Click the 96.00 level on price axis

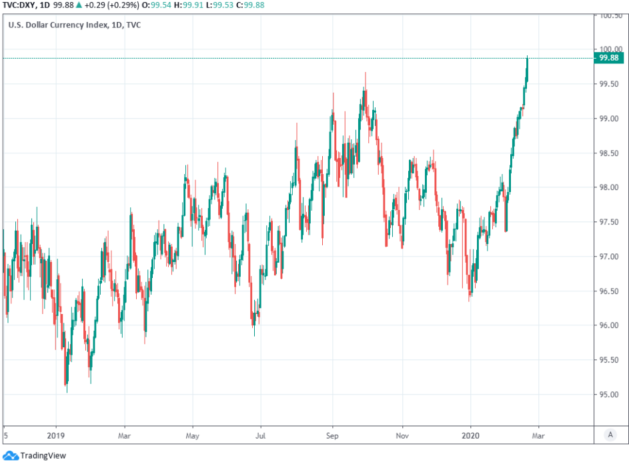tap(609, 325)
